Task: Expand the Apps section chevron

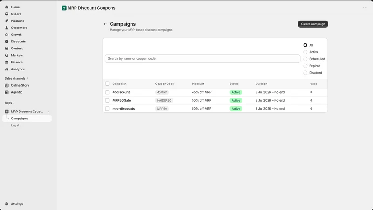Action: pyautogui.click(x=14, y=103)
